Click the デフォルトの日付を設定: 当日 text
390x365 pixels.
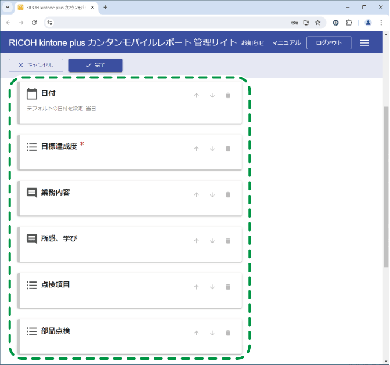(61, 109)
